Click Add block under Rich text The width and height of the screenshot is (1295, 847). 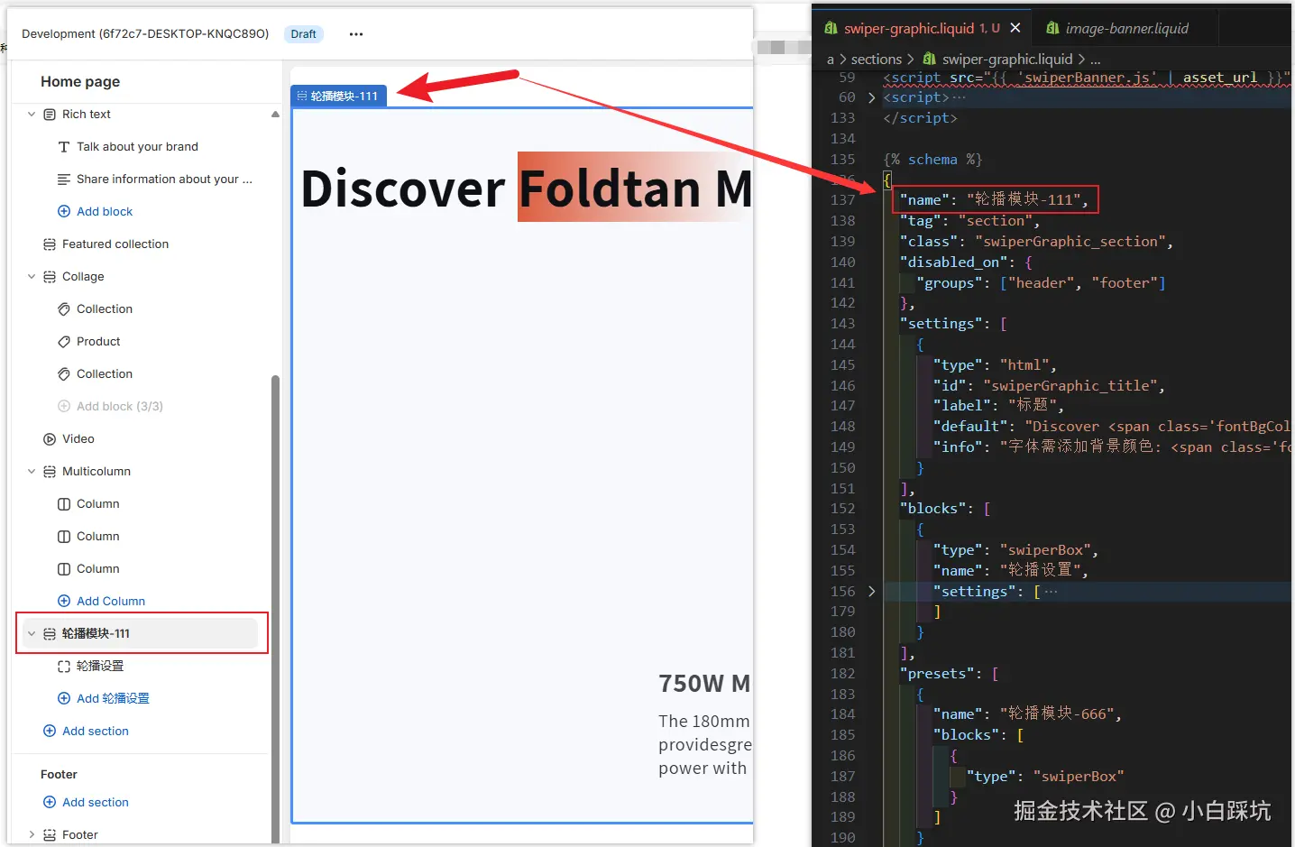(x=105, y=212)
